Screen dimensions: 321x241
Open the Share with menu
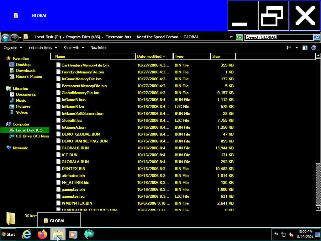pos(74,48)
